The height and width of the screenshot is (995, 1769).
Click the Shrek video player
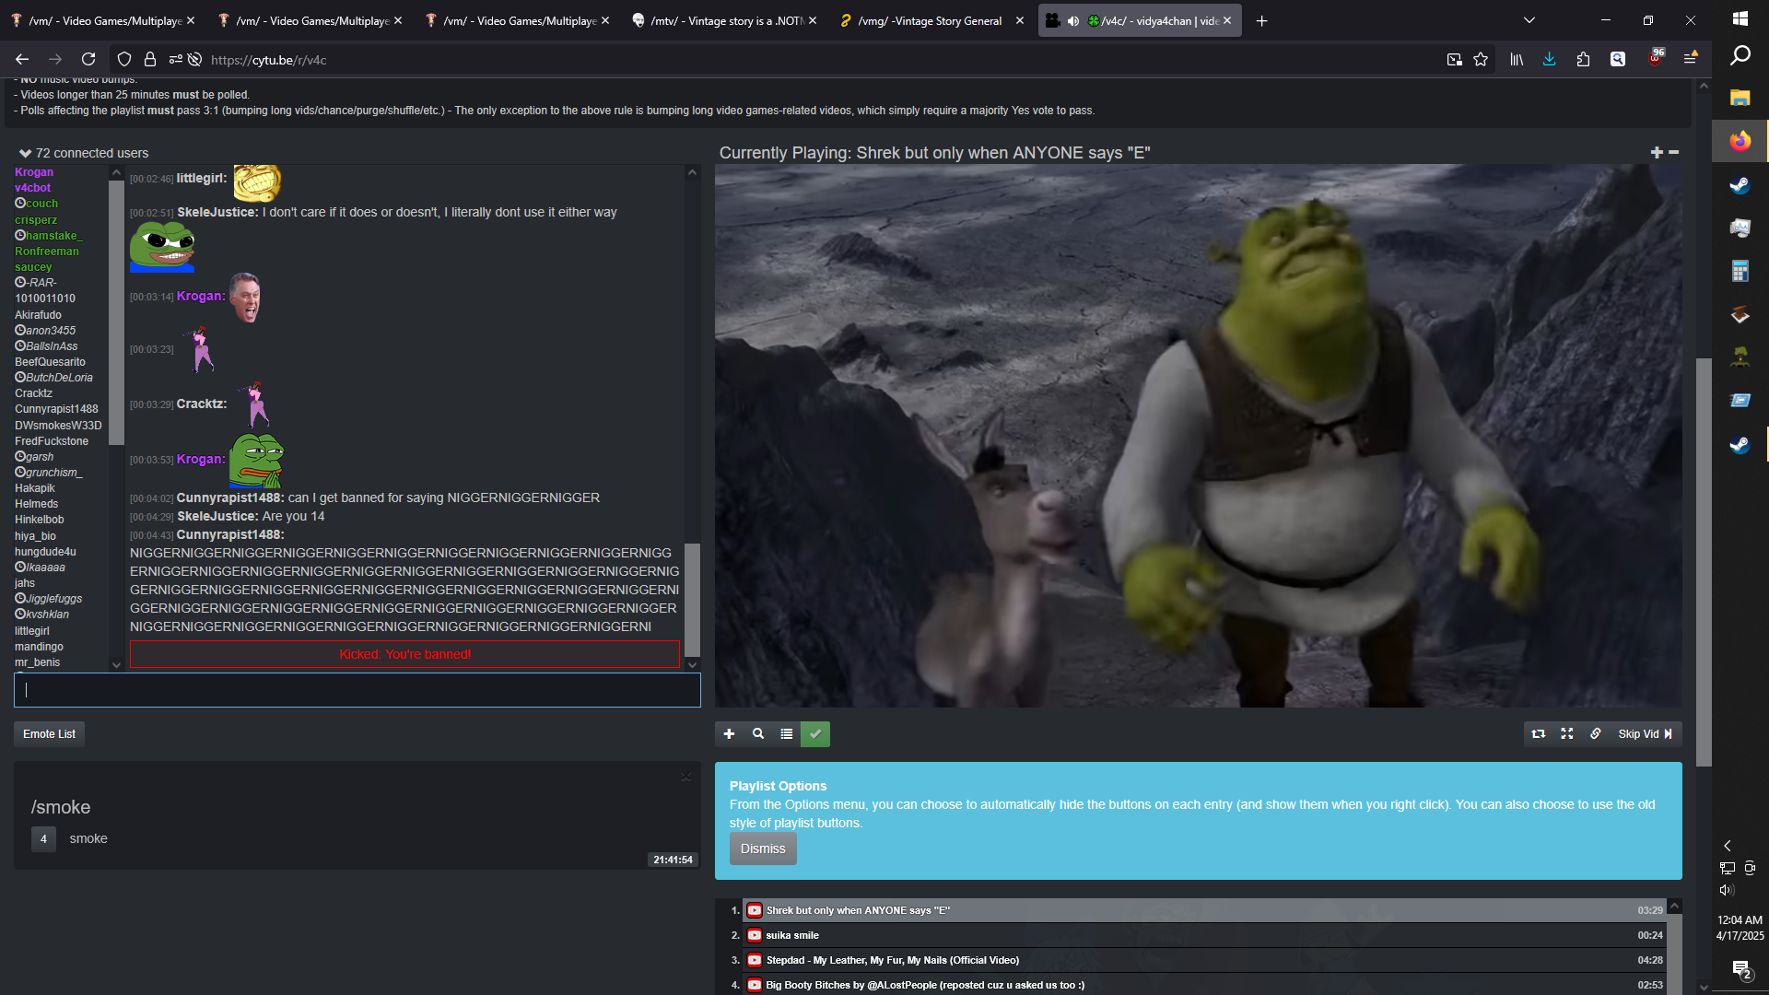tap(1198, 436)
